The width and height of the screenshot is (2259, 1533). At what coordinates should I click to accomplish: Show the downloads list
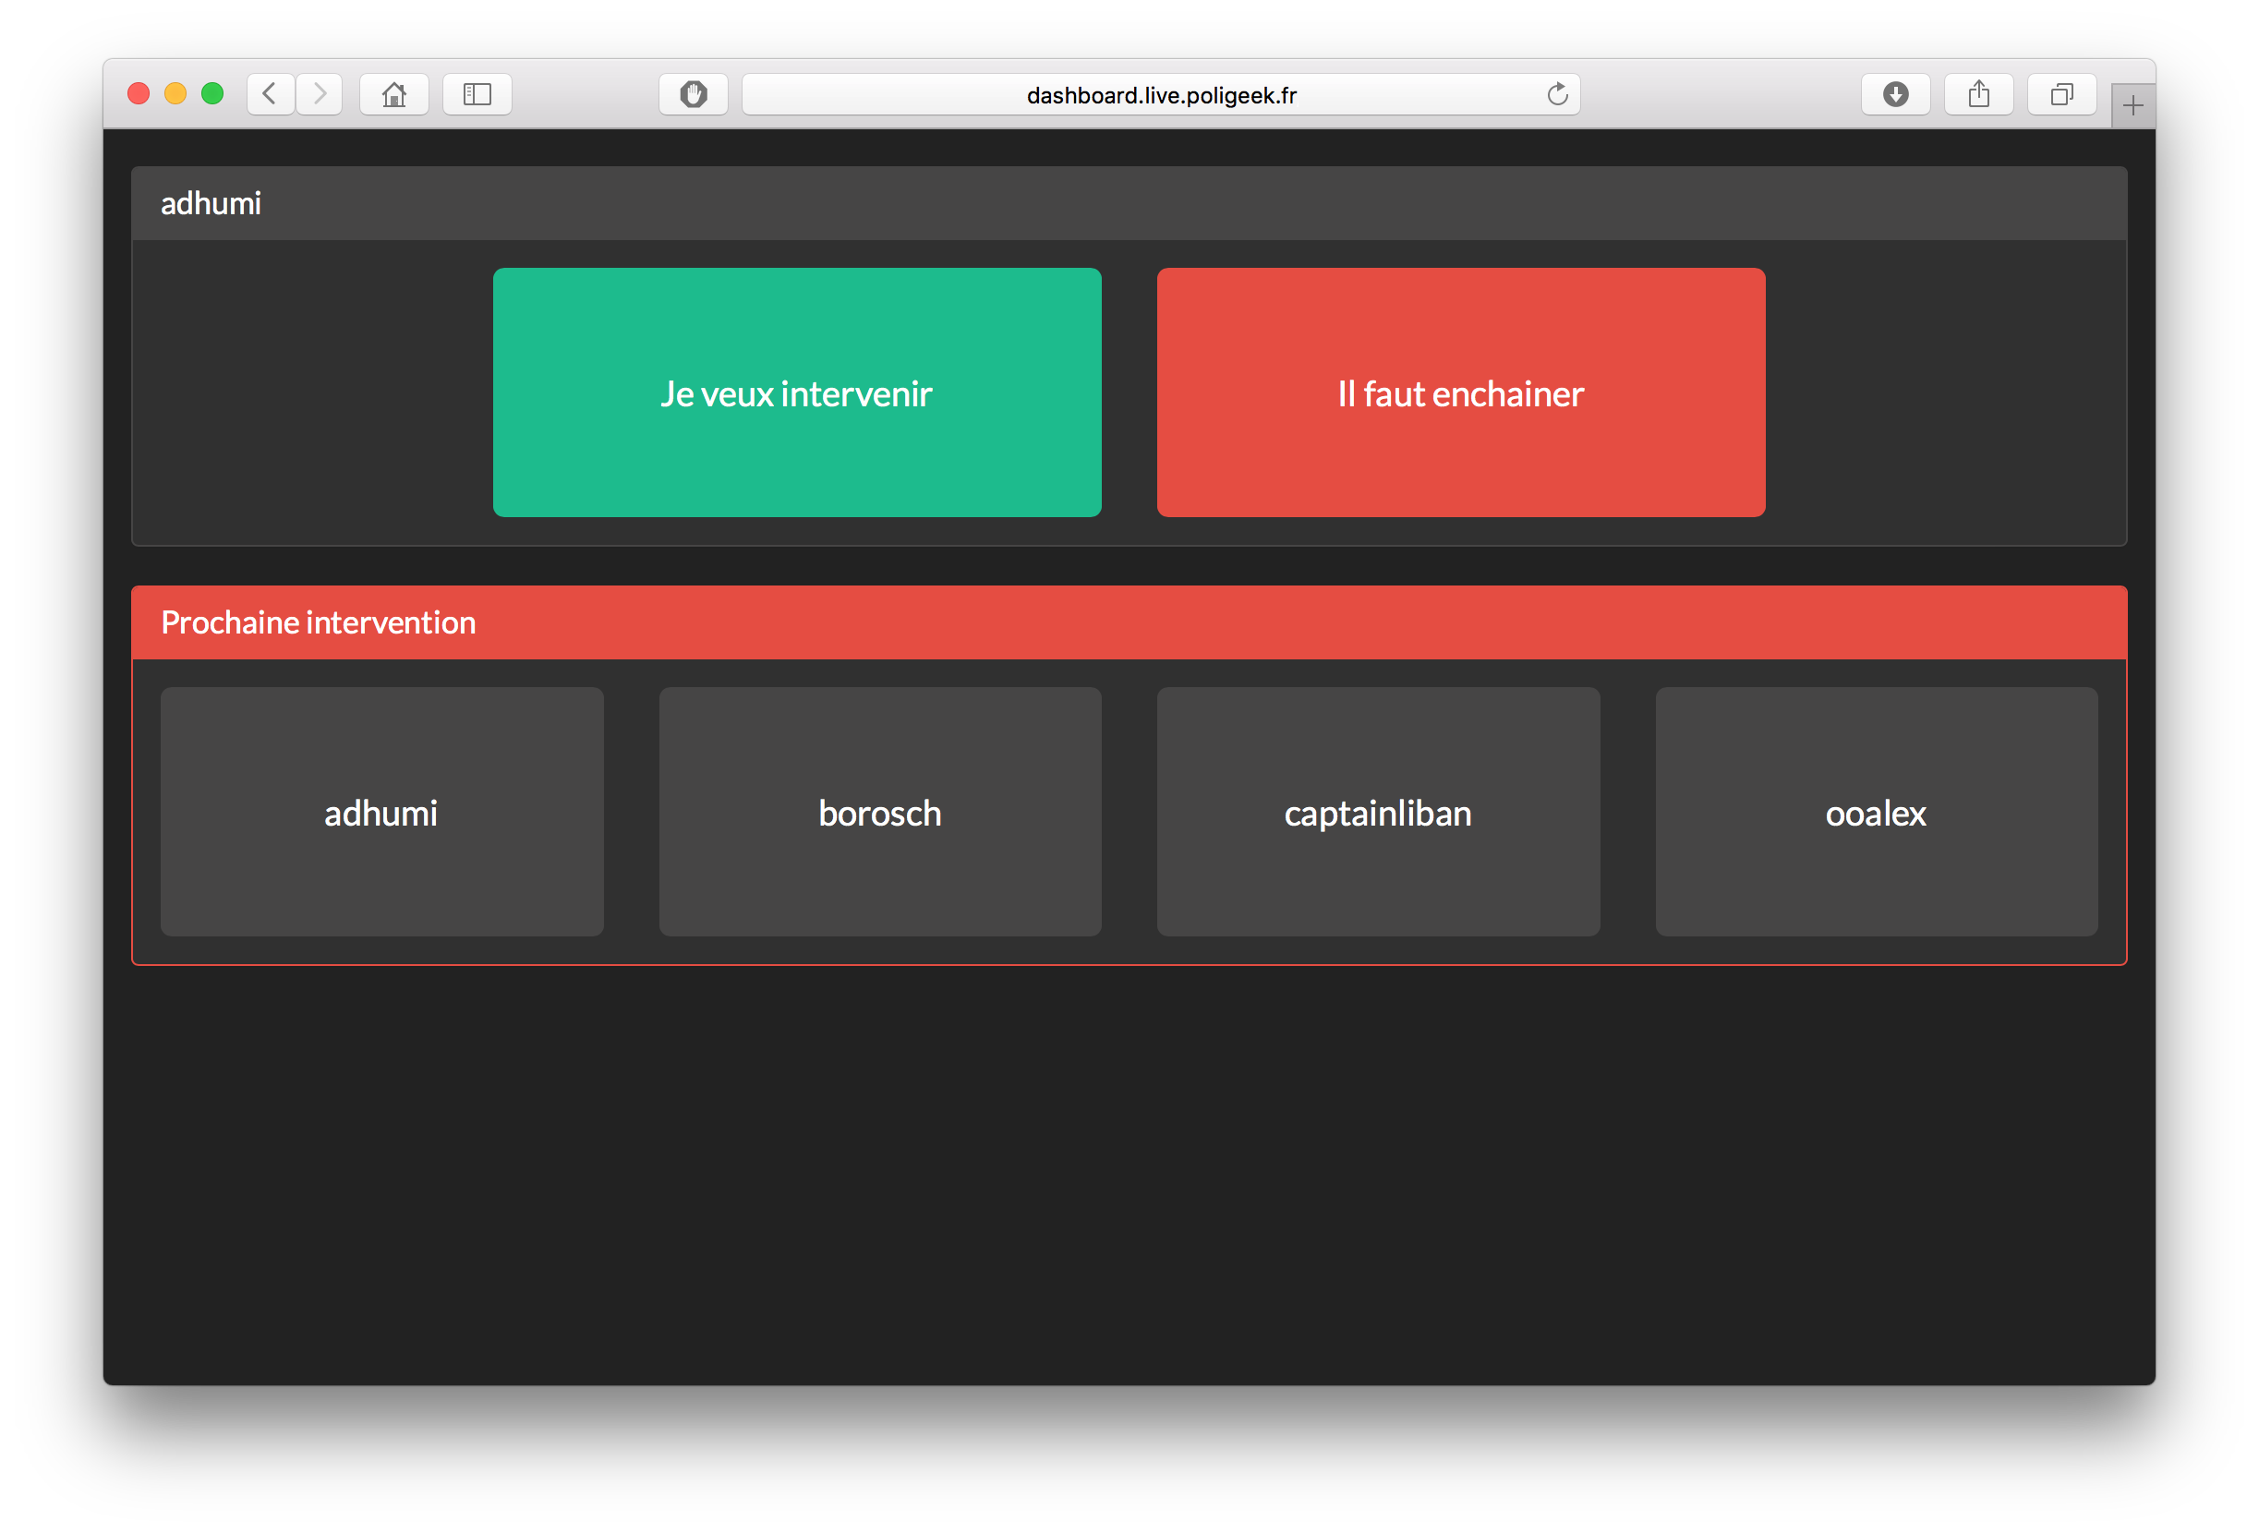coord(1895,94)
